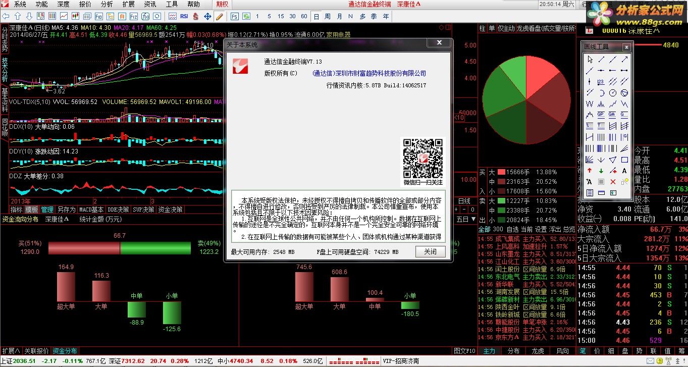The image size is (688, 367).
Task: Select the circle tool in drawing tools
Action: (x=613, y=93)
